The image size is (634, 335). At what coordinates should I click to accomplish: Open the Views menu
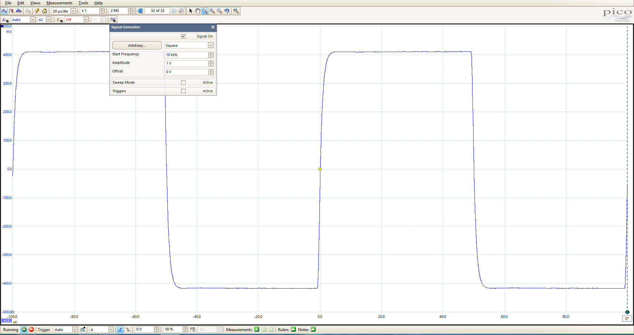point(35,3)
